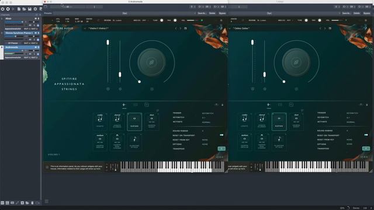This screenshot has height=210, width=374.
Task: Click the open folder icon in the host toolbar
Action: [x=24, y=9]
